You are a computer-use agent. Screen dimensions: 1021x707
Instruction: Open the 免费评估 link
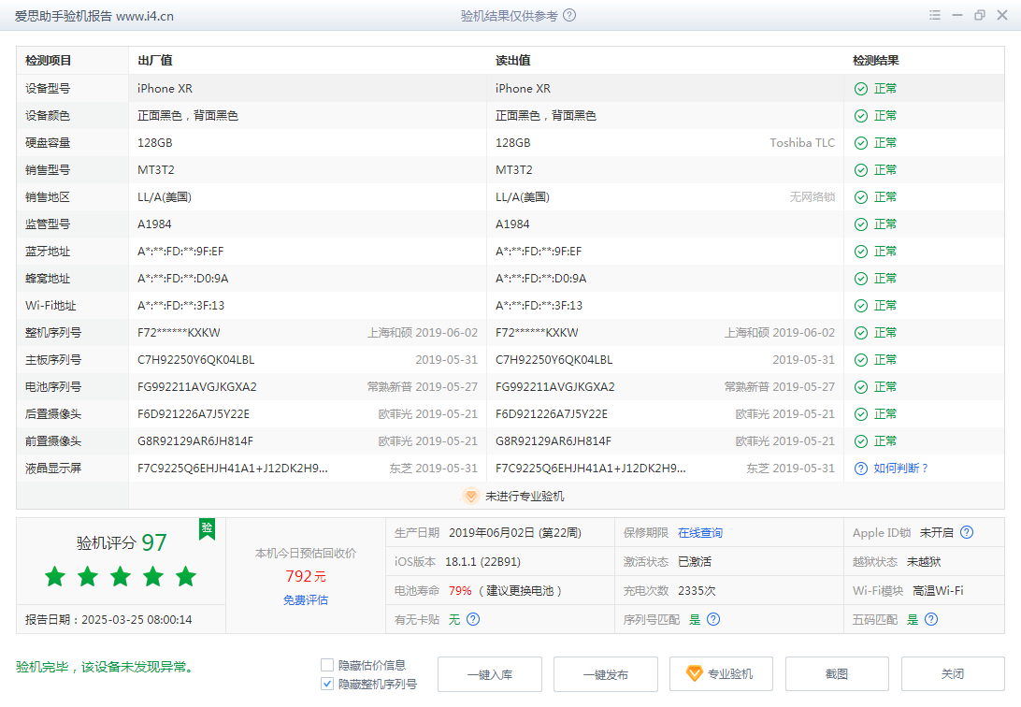click(x=306, y=599)
